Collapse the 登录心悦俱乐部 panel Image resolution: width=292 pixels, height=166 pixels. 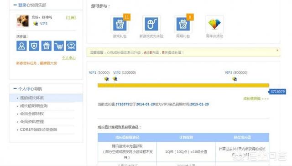[x=15, y=5]
